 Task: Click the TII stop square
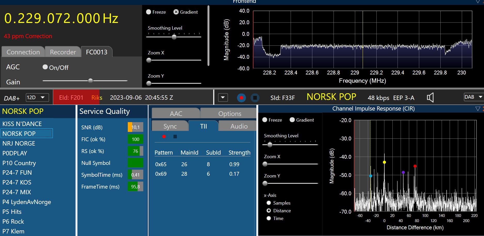[x=175, y=137]
